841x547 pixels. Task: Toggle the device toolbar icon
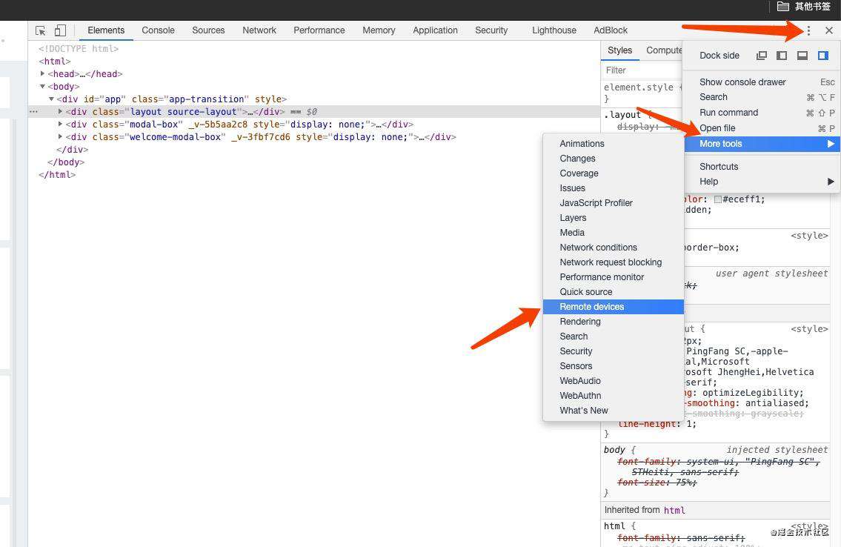(x=60, y=30)
